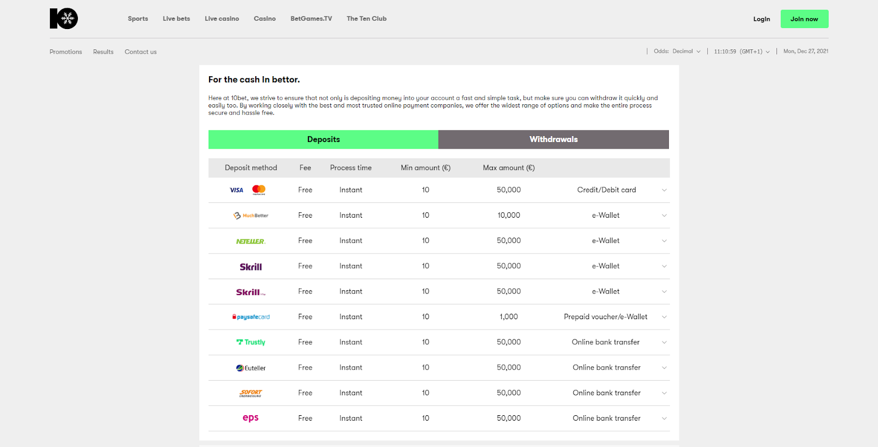Open the Promotions link
Image resolution: width=878 pixels, height=447 pixels.
coord(66,52)
